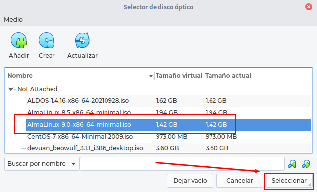This screenshot has height=192, width=317.
Task: Open the Buscar por nombre dropdown
Action: click(42, 164)
